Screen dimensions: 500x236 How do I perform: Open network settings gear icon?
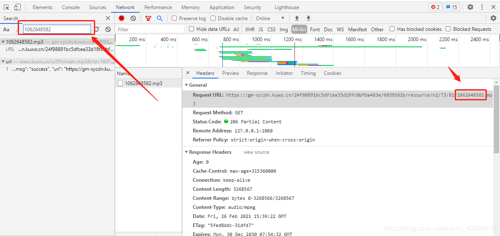click(493, 18)
